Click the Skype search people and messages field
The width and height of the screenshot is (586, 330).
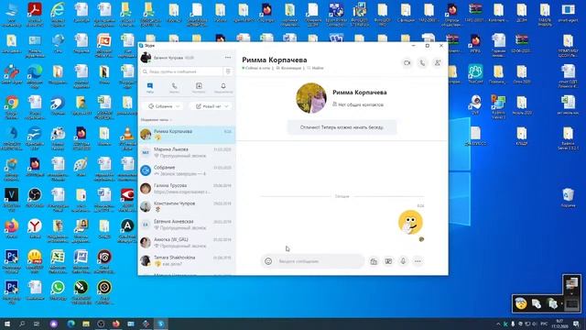point(182,71)
